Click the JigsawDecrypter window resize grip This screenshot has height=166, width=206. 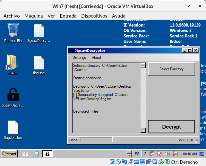(197, 141)
